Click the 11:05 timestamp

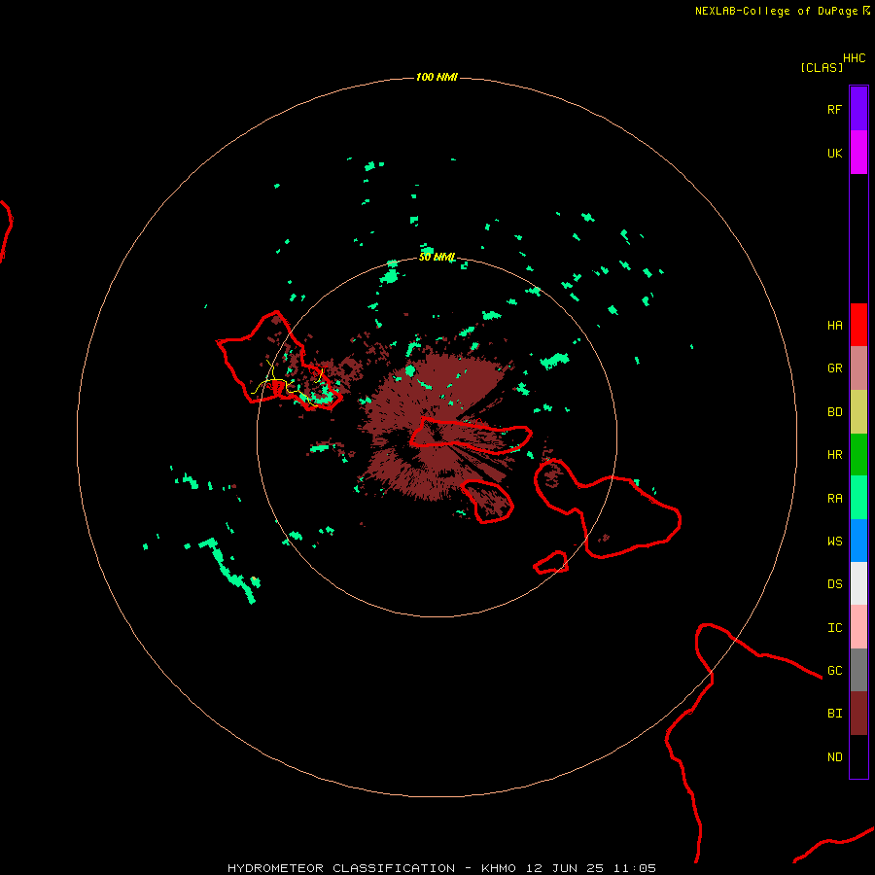tap(635, 868)
